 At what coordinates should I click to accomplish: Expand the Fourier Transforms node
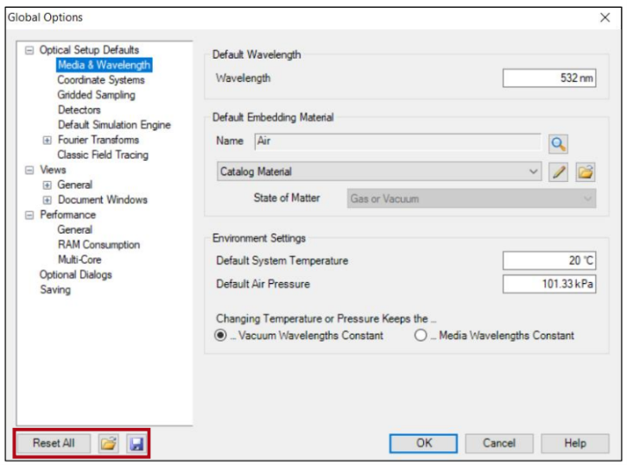pyautogui.click(x=47, y=141)
